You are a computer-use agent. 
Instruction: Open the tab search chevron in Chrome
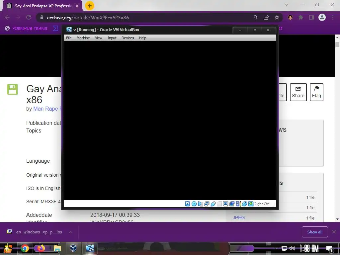pos(287,5)
